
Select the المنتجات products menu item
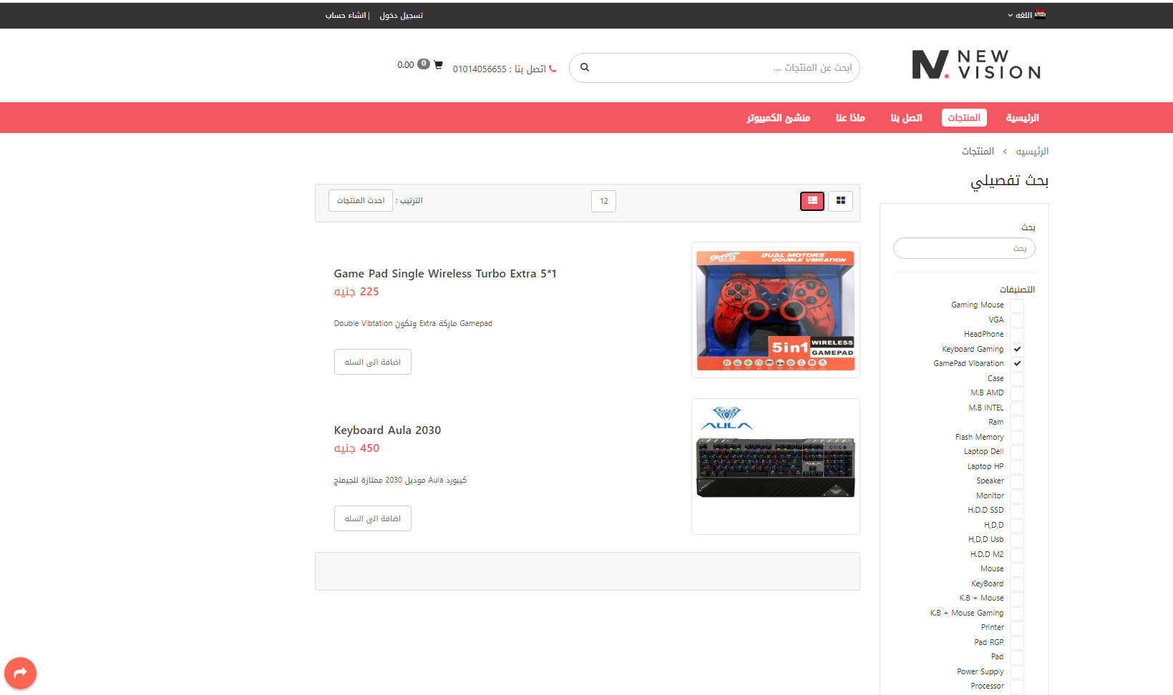pyautogui.click(x=964, y=118)
